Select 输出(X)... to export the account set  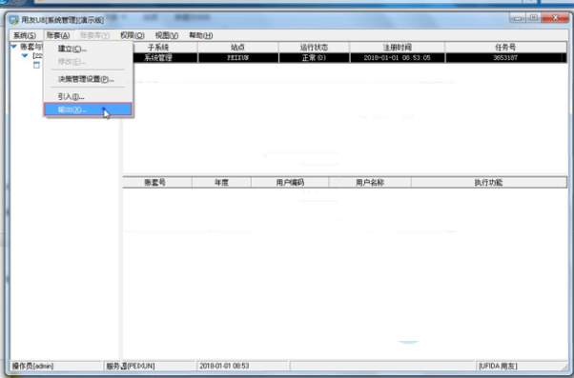88,109
